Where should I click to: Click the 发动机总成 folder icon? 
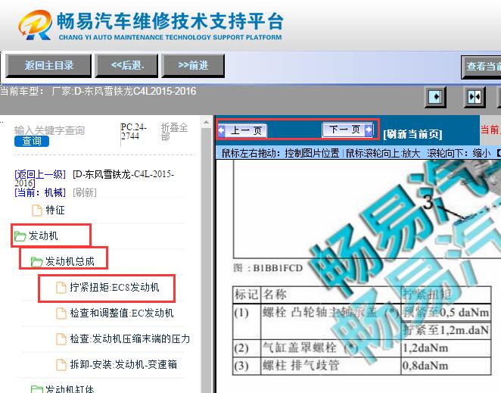[x=37, y=262]
